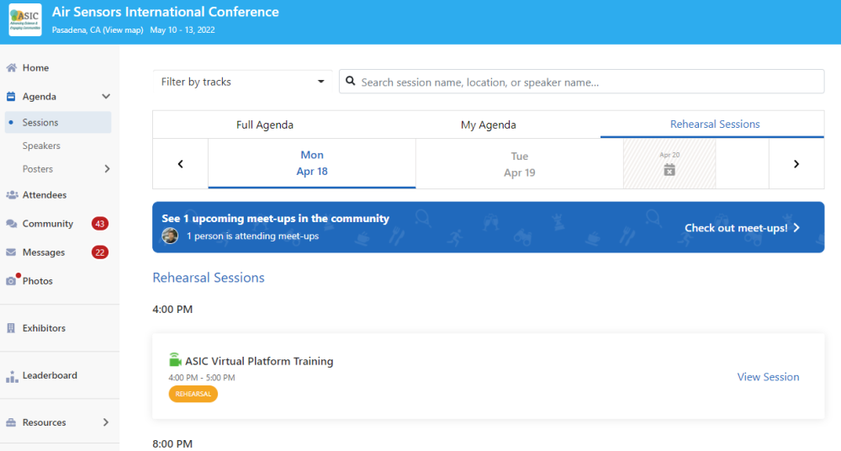
Task: Click the Photos camera icon
Action: point(11,281)
